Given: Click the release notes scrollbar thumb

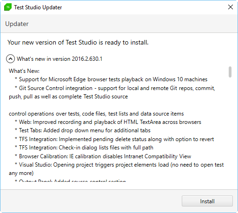Looking at the screenshot, I should [x=230, y=72].
